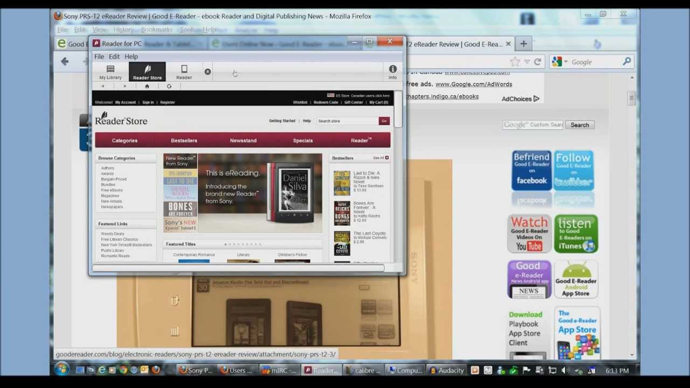The width and height of the screenshot is (690, 388).
Task: Click the Register link
Action: click(x=167, y=102)
